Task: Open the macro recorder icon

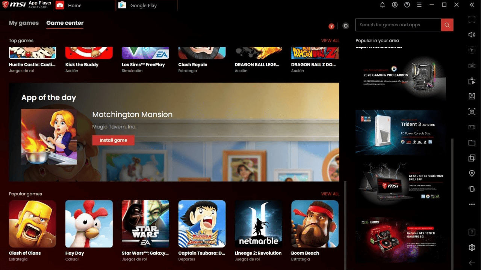Action: pyautogui.click(x=472, y=81)
